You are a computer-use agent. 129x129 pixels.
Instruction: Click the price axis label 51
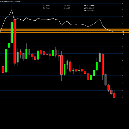123,24
